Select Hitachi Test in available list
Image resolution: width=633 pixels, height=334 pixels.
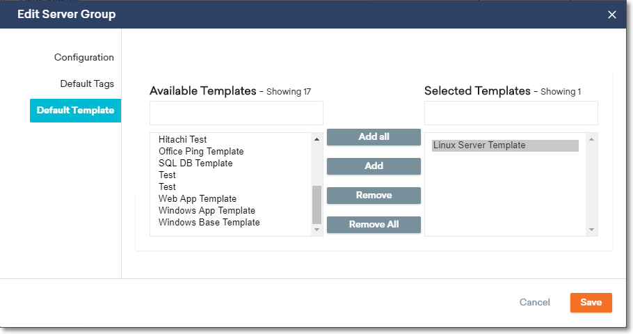point(182,139)
